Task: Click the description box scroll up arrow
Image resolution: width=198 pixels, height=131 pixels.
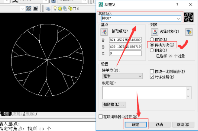Action: click(x=188, y=89)
